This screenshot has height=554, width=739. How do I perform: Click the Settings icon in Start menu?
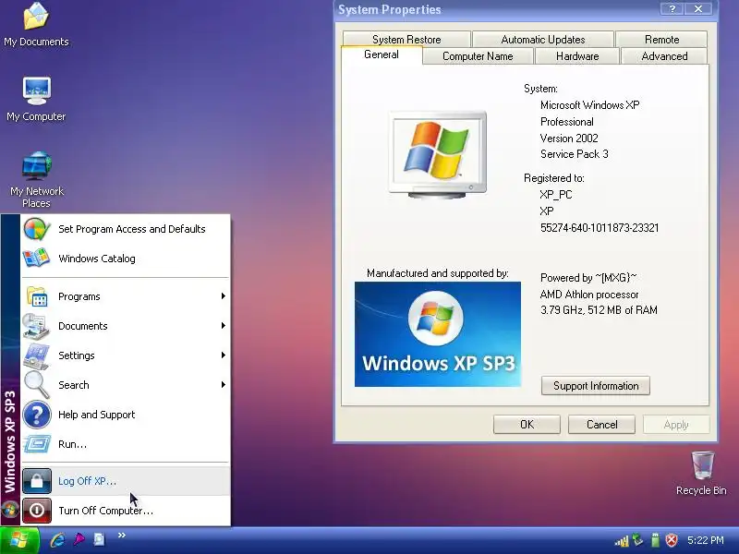point(37,355)
